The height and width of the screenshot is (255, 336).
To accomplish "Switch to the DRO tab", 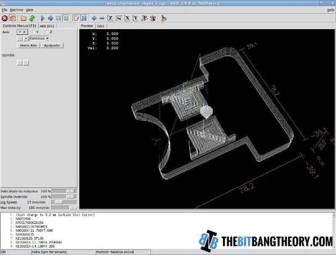I will (100, 26).
